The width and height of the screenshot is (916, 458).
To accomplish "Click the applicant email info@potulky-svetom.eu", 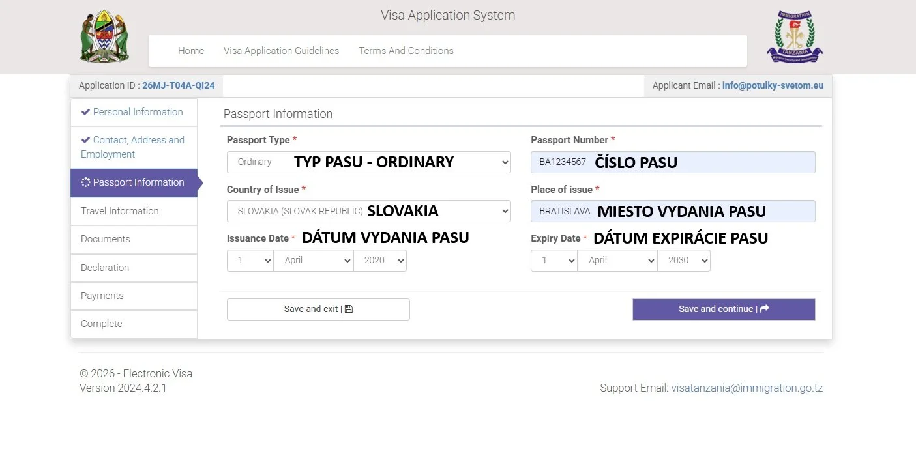I will (773, 85).
